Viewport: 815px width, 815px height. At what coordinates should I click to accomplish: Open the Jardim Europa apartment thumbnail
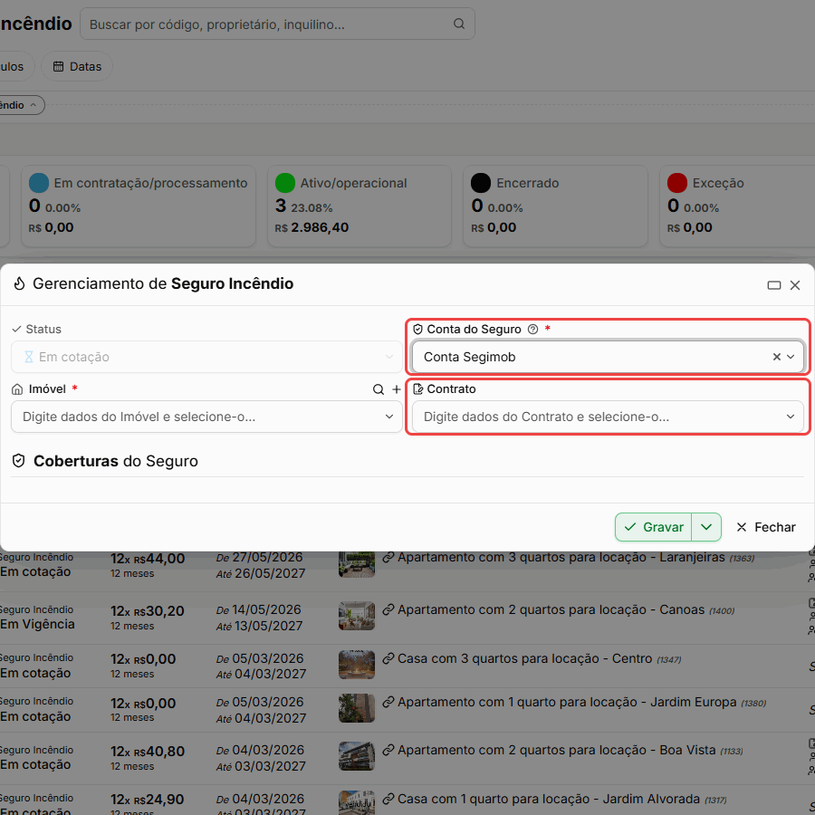click(357, 708)
